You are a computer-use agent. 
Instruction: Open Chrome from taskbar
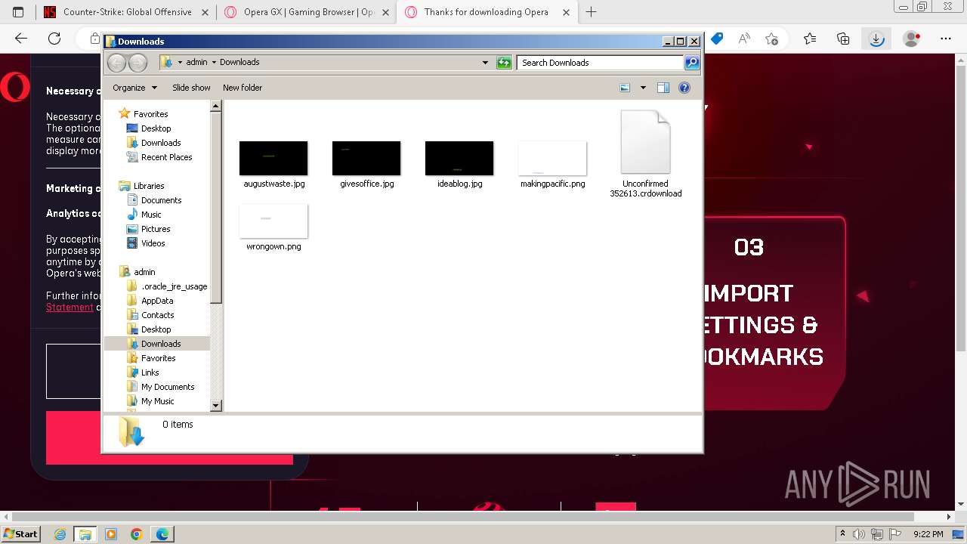coord(137,534)
